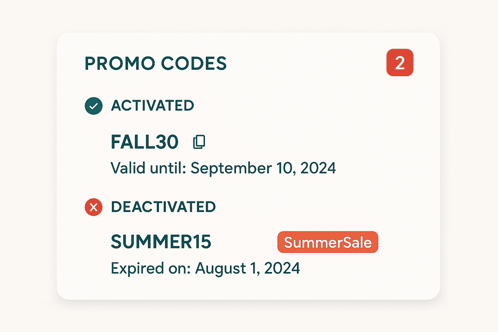Copy the FALL30 promo code
The height and width of the screenshot is (332, 498).
pyautogui.click(x=199, y=142)
